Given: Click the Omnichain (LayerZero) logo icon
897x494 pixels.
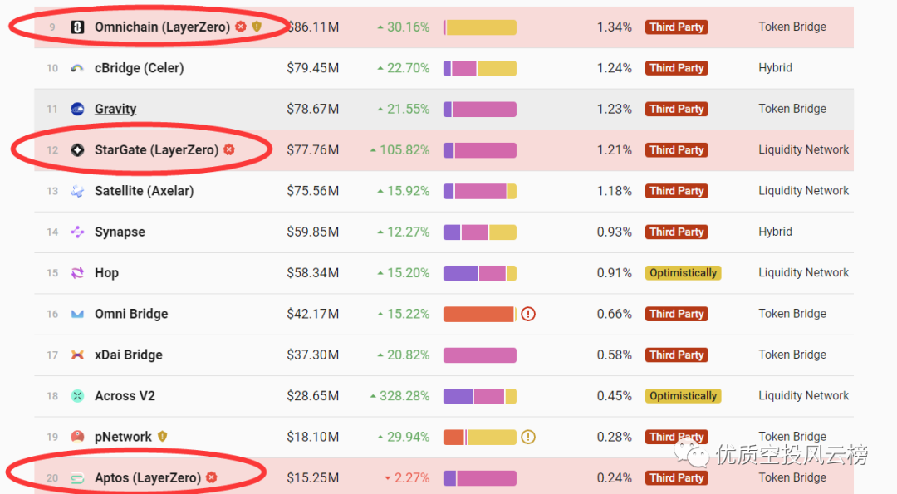Looking at the screenshot, I should point(77,27).
